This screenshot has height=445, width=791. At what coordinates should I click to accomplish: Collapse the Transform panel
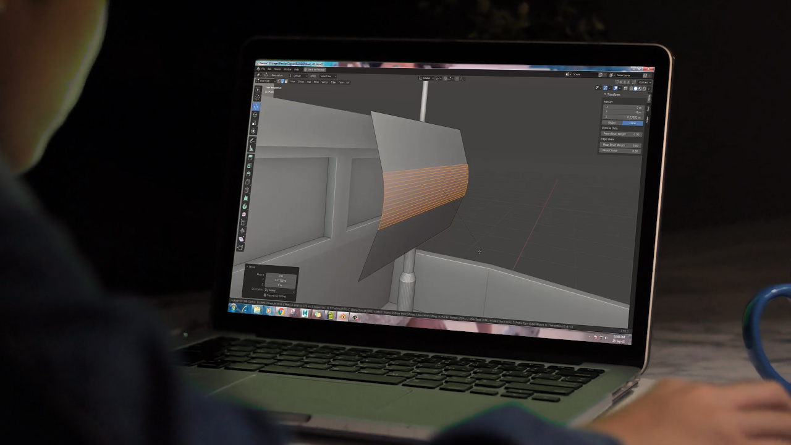(x=605, y=95)
